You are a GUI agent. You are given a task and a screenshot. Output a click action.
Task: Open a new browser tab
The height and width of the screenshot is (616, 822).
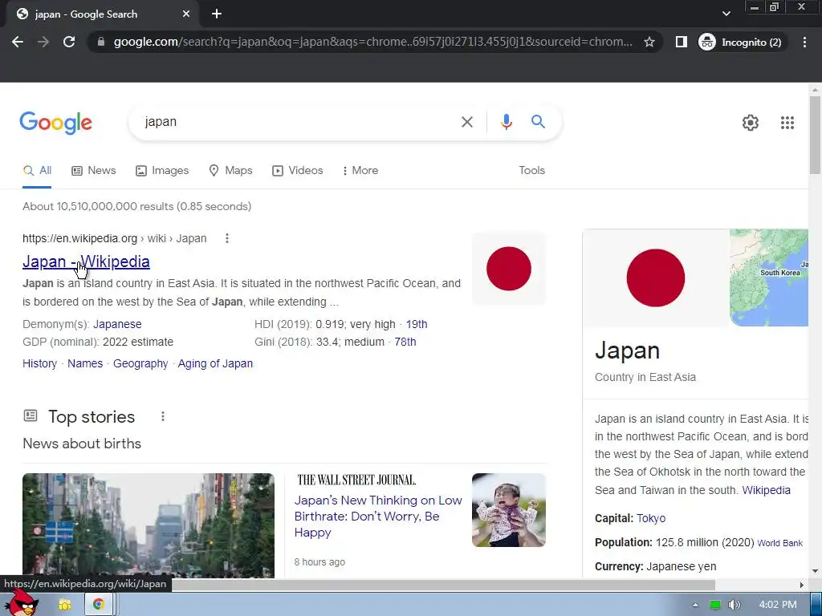coord(217,14)
